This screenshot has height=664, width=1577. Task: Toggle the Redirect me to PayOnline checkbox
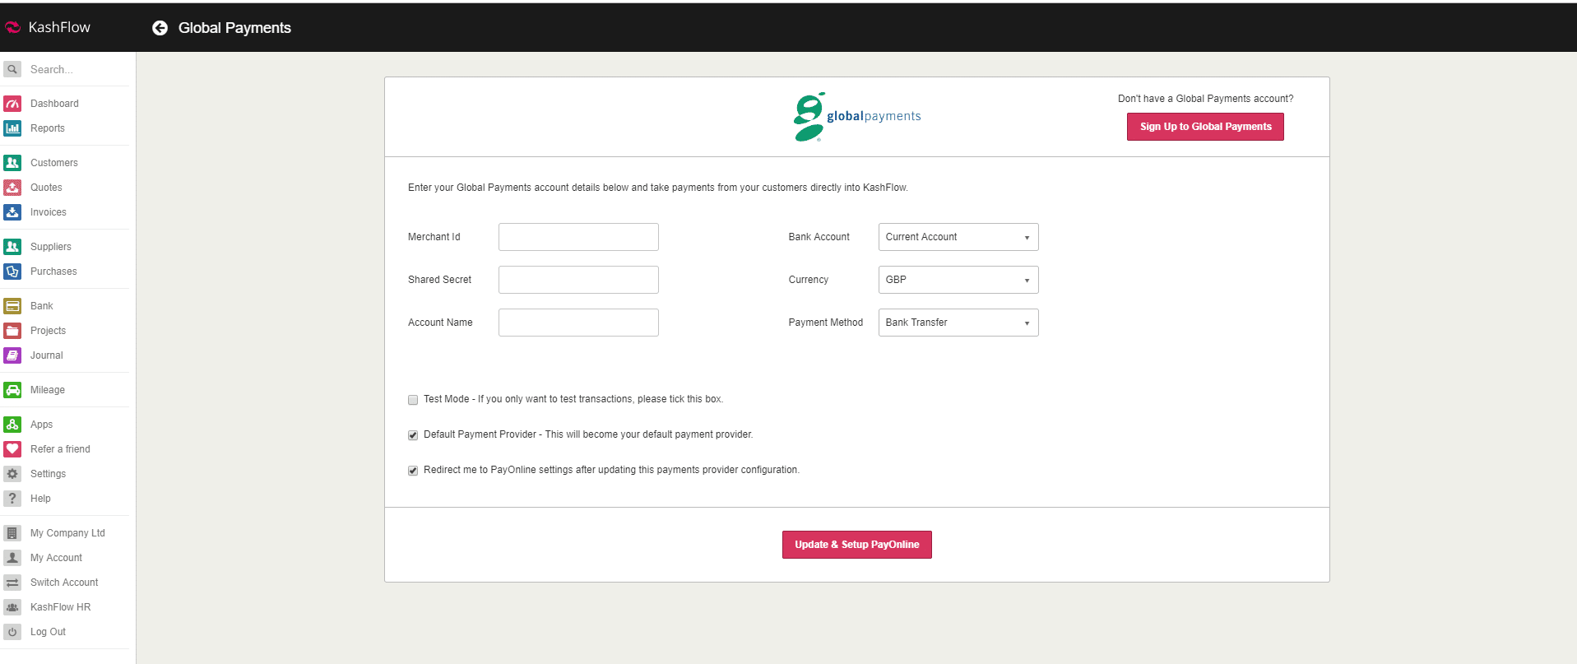[413, 471]
